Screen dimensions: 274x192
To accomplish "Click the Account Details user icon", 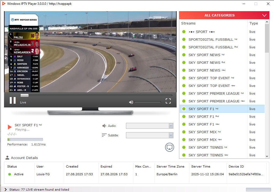I will (x=7, y=158).
